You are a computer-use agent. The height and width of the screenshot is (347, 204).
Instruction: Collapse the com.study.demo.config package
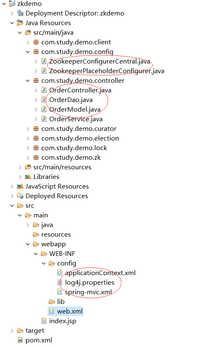coord(28,52)
